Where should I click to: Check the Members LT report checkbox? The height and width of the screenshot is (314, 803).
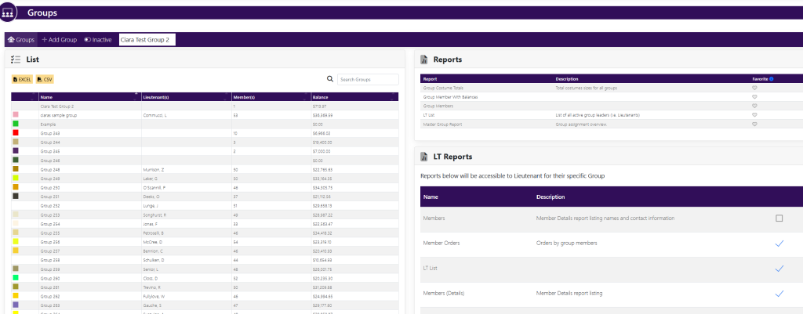(x=779, y=218)
